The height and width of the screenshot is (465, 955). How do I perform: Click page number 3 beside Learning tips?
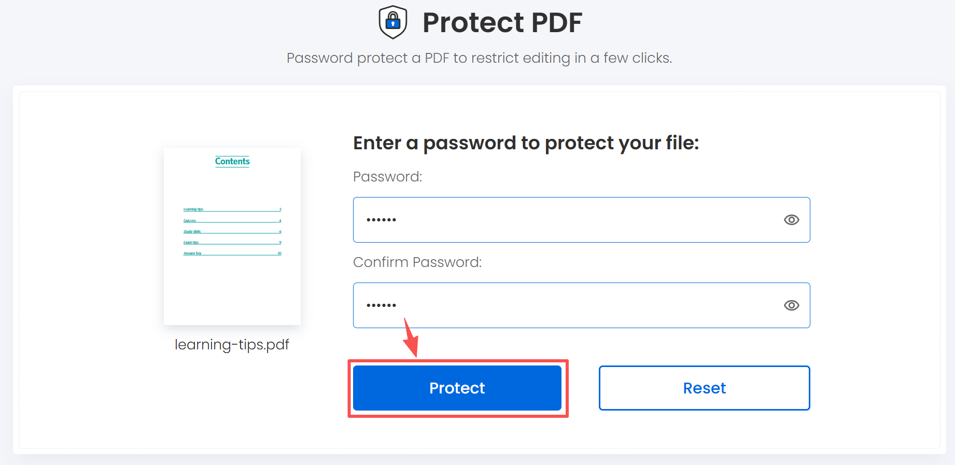point(280,209)
